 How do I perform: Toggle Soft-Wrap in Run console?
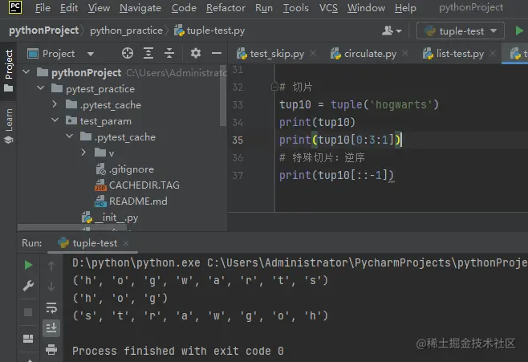(x=51, y=307)
